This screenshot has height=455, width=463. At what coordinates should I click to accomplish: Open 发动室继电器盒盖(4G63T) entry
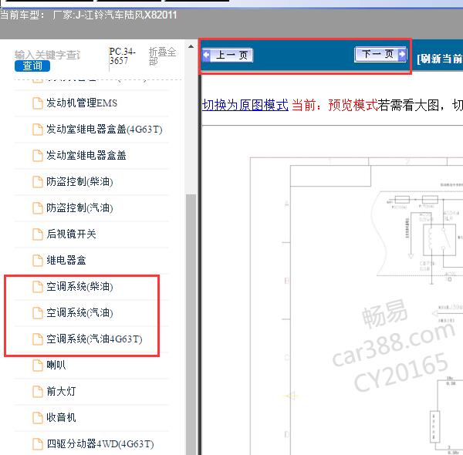tap(104, 130)
